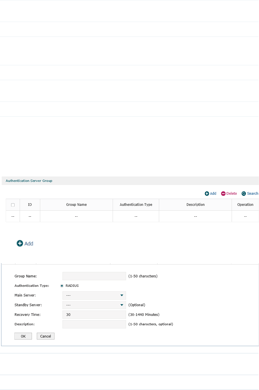Click the red Delete minus icon

(223, 194)
